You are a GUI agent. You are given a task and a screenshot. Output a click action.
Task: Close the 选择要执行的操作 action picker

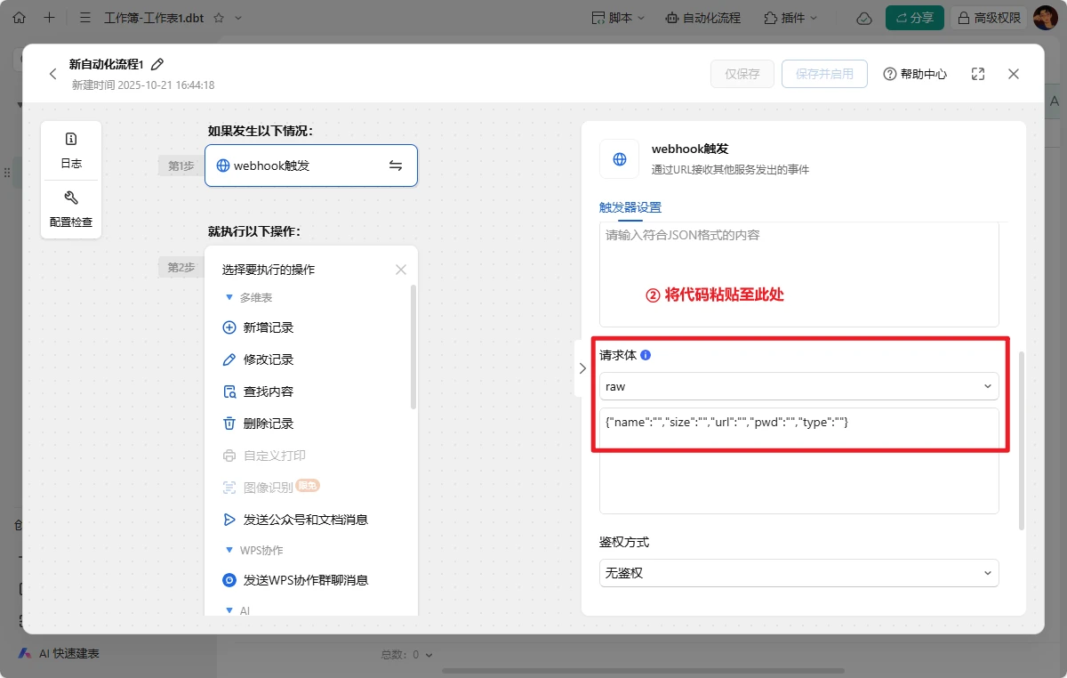(401, 270)
